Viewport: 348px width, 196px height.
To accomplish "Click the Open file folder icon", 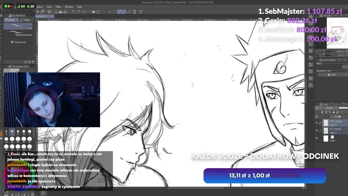I will (60, 12).
